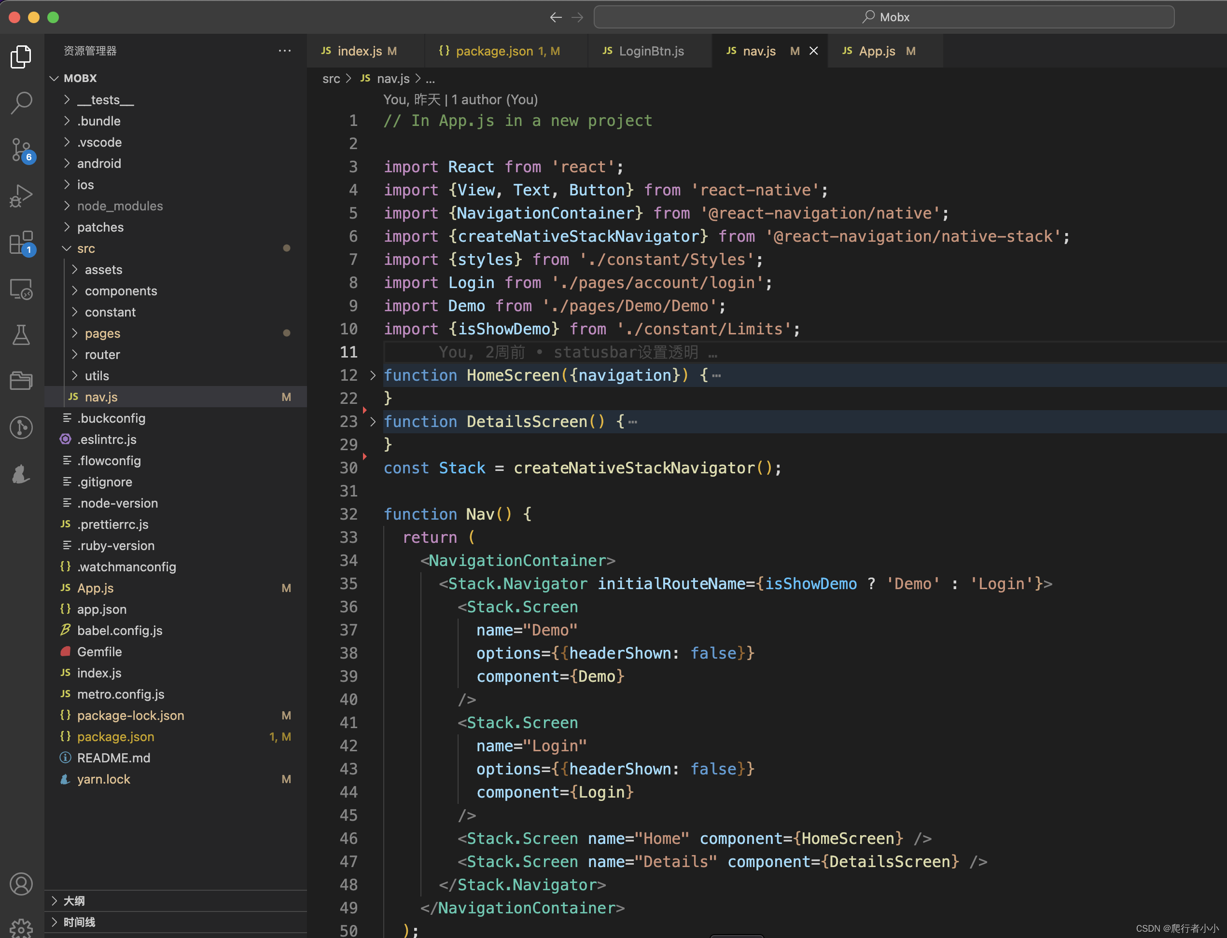Click the Accounts icon
The height and width of the screenshot is (938, 1227).
pyautogui.click(x=21, y=884)
